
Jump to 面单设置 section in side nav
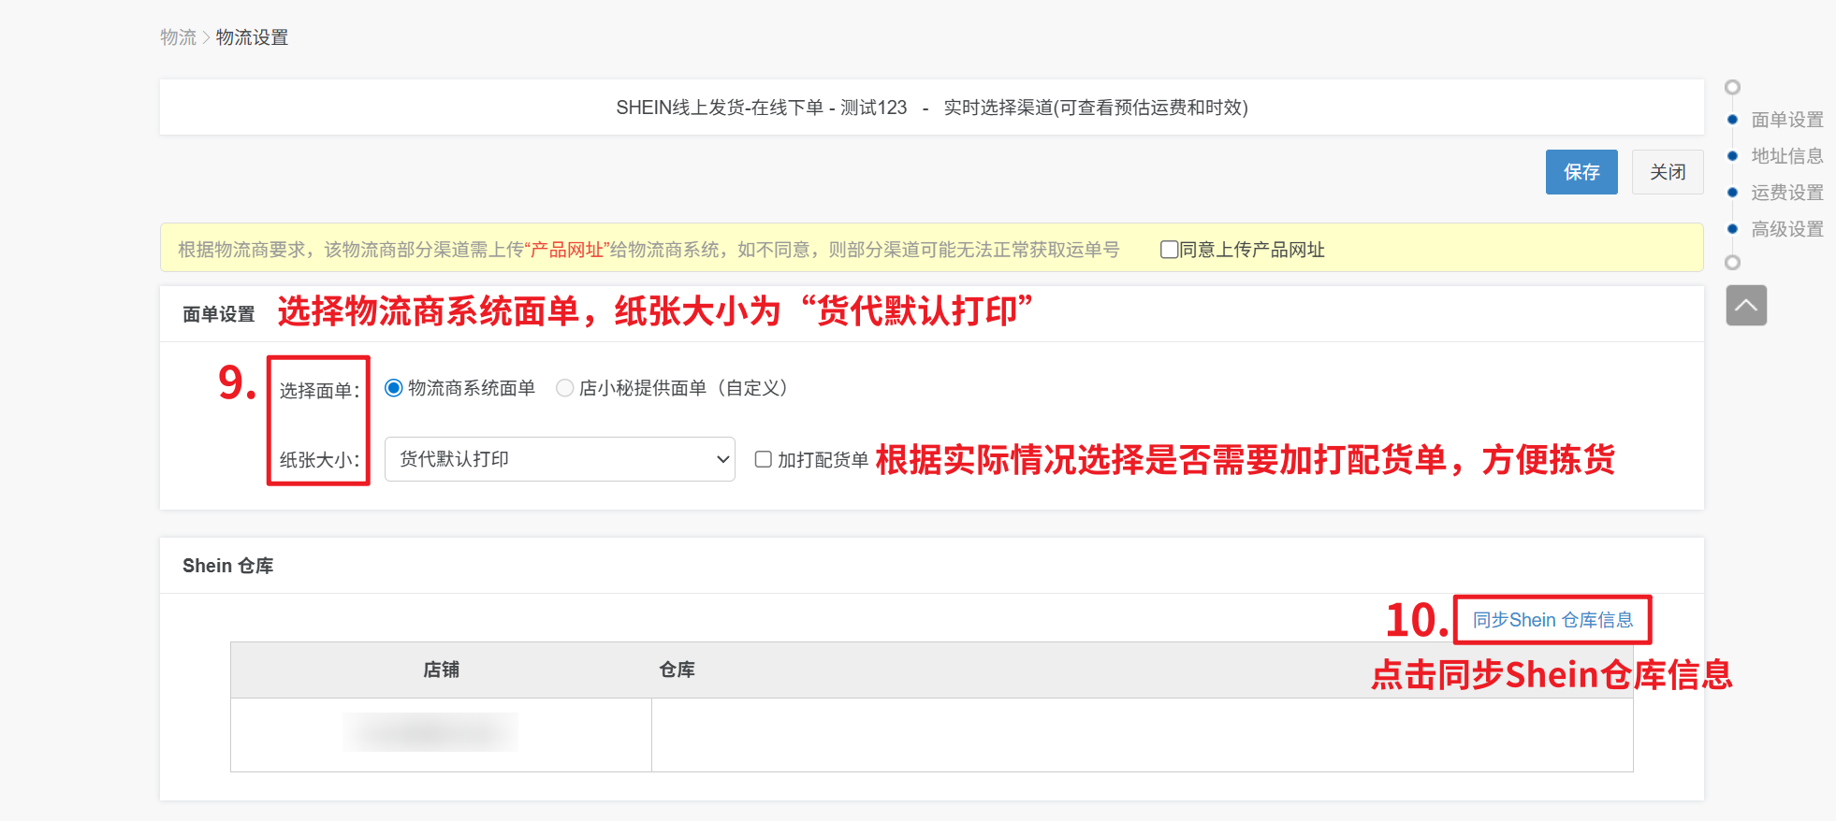click(x=1786, y=120)
